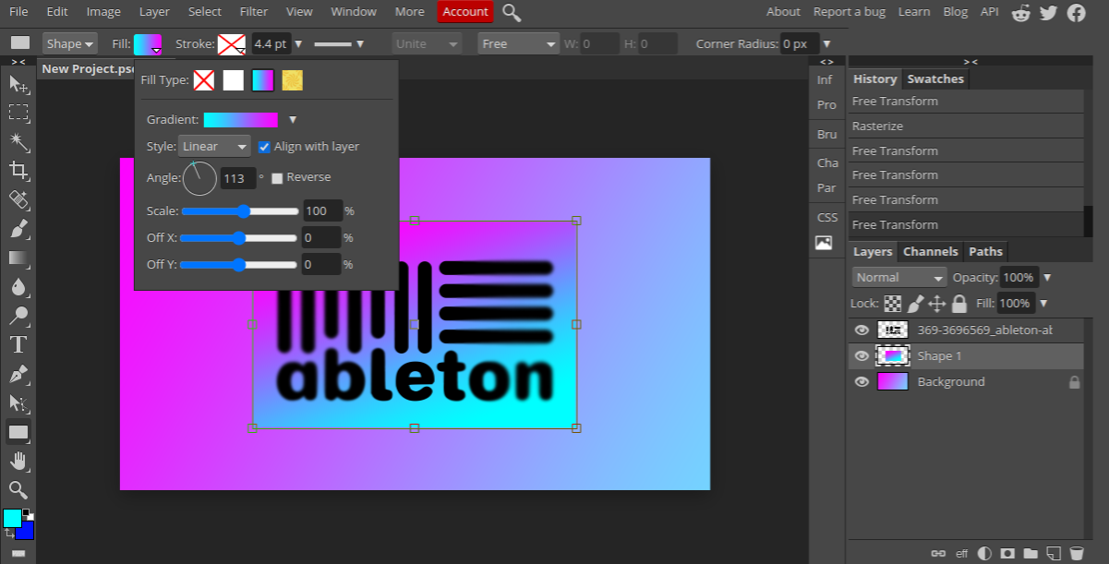Open the Filter menu
This screenshot has width=1109, height=564.
pyautogui.click(x=253, y=12)
